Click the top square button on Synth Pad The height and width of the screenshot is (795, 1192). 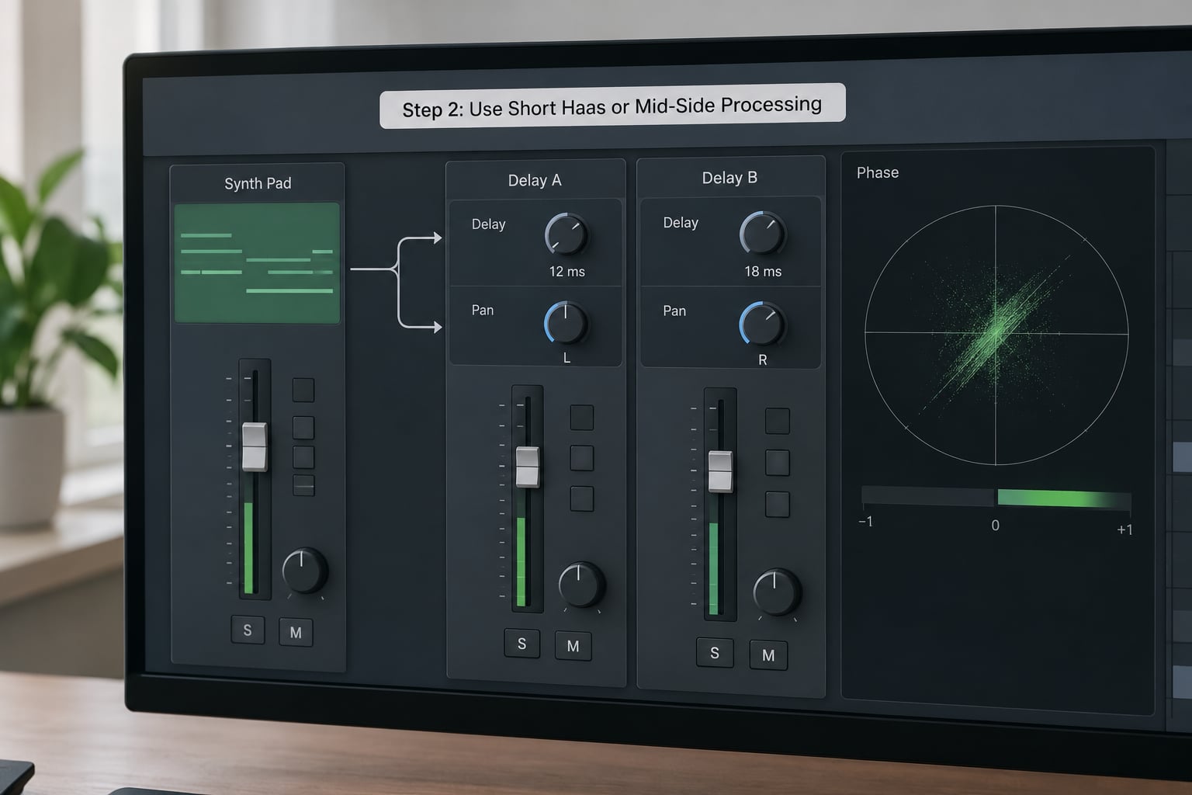tap(303, 390)
